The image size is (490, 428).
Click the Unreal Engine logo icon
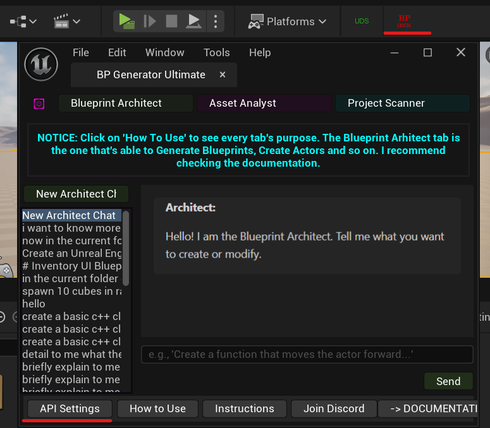[41, 64]
